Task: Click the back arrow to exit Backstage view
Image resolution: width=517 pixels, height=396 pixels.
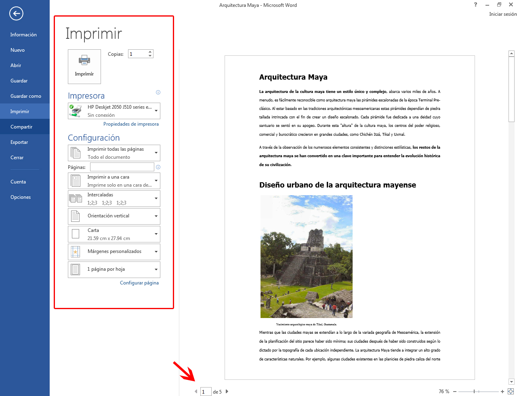Action: [16, 13]
